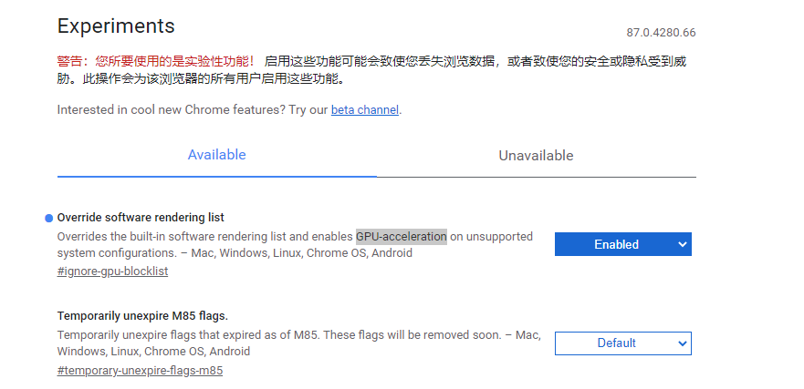Click the #ignore-gpu-blocklist anchor link
This screenshot has width=804, height=389.
[x=112, y=271]
